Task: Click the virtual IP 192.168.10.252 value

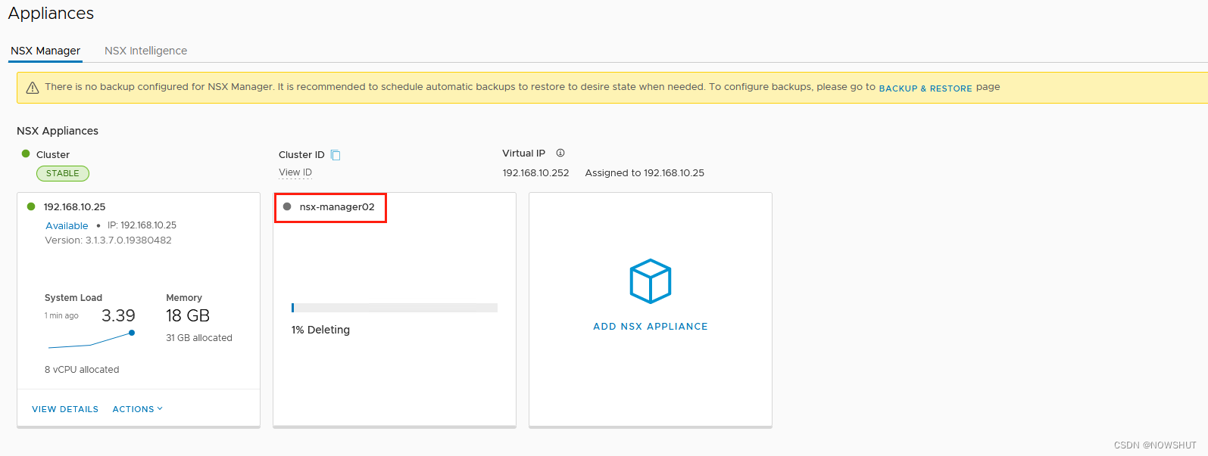Action: (535, 173)
